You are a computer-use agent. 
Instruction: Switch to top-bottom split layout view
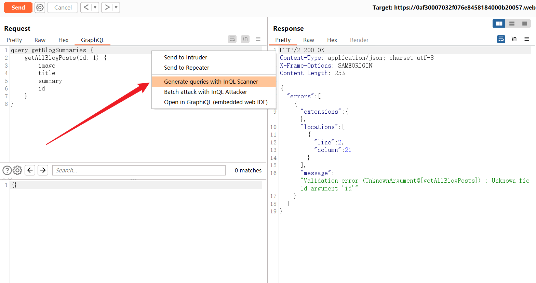[x=512, y=24]
